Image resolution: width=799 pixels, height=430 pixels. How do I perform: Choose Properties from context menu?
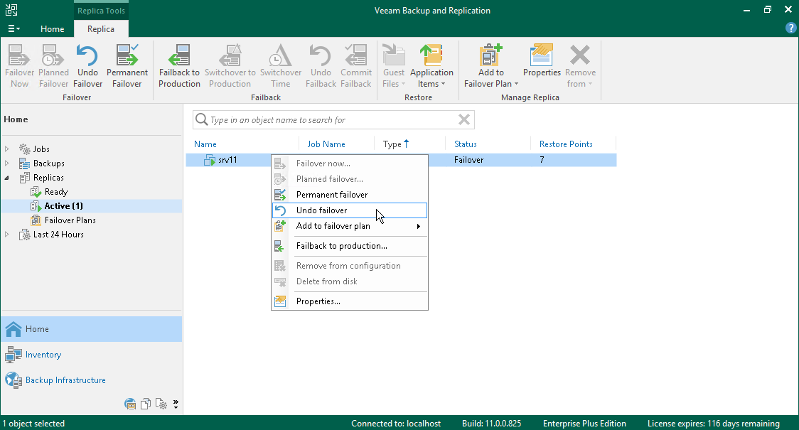pyautogui.click(x=350, y=301)
